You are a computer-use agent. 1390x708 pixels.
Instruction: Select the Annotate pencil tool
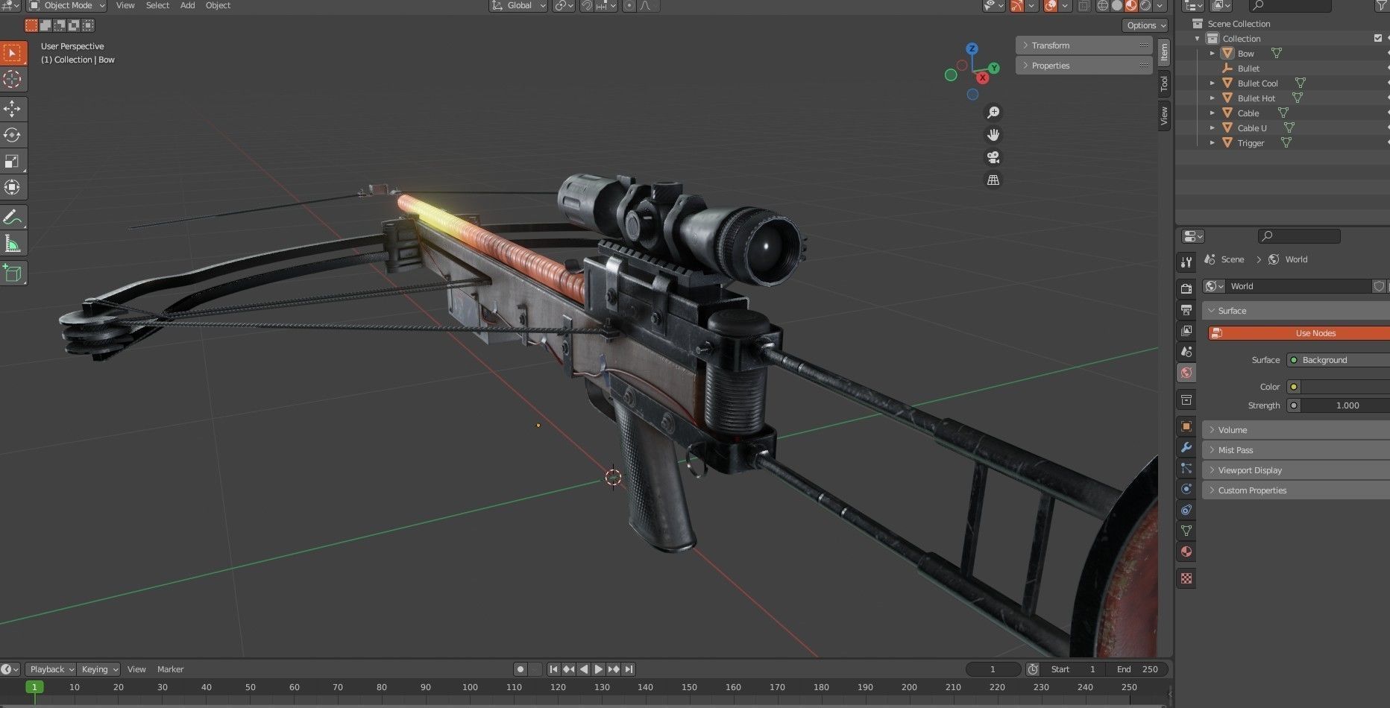pyautogui.click(x=13, y=217)
